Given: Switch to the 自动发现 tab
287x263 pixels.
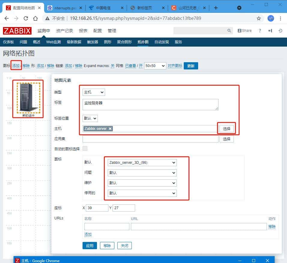Looking at the screenshot, I should coord(162,42).
